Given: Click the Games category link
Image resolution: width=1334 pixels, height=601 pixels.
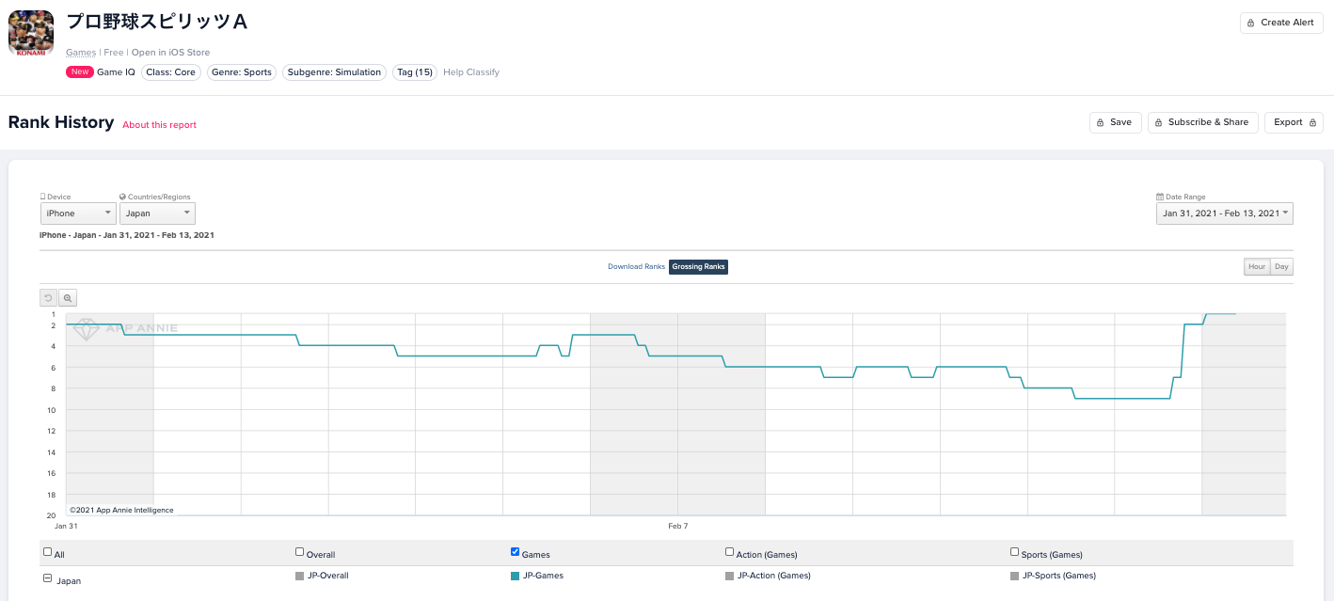Looking at the screenshot, I should click(81, 53).
